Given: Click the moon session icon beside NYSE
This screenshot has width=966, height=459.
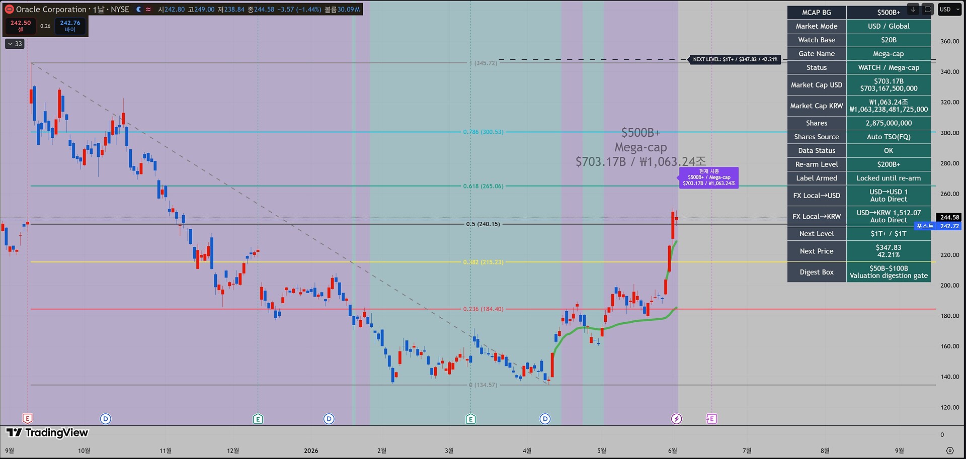Looking at the screenshot, I should [139, 9].
